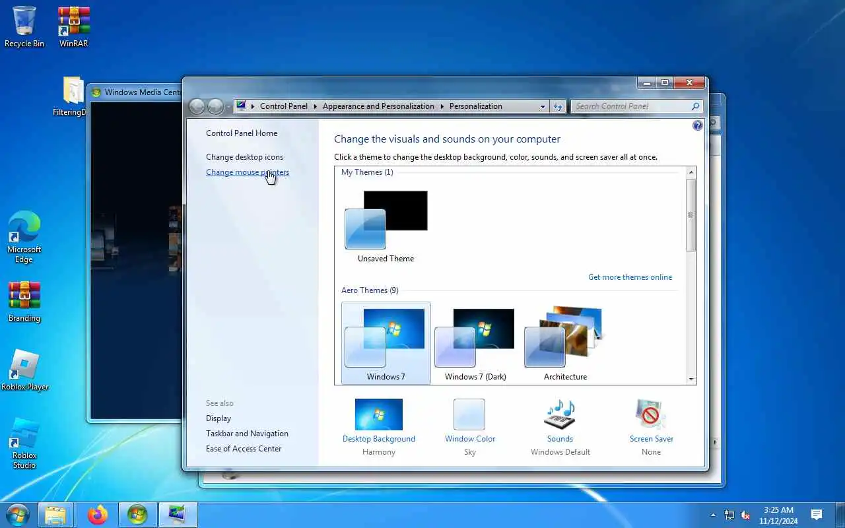Expand the arrow before Control Panel breadcrumb
Image resolution: width=845 pixels, height=528 pixels.
pos(252,106)
